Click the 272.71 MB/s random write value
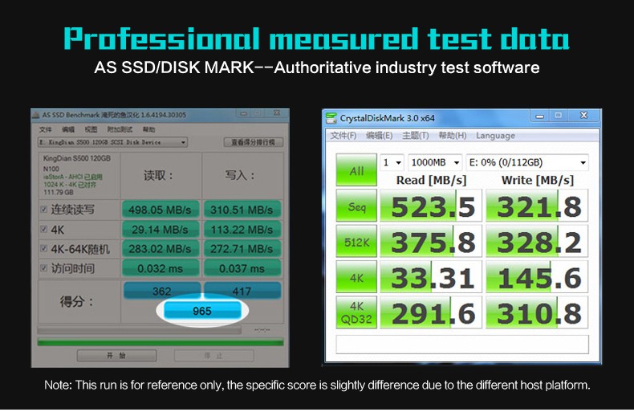634x412 pixels. tap(242, 248)
